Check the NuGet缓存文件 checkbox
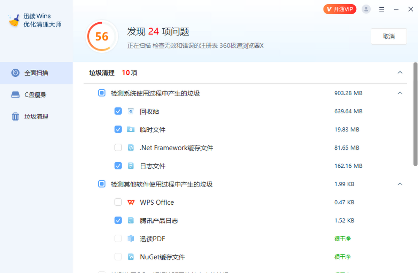418x273 pixels. click(118, 257)
